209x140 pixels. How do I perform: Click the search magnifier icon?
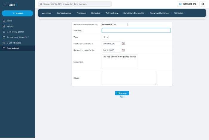pyautogui.click(x=41, y=4)
